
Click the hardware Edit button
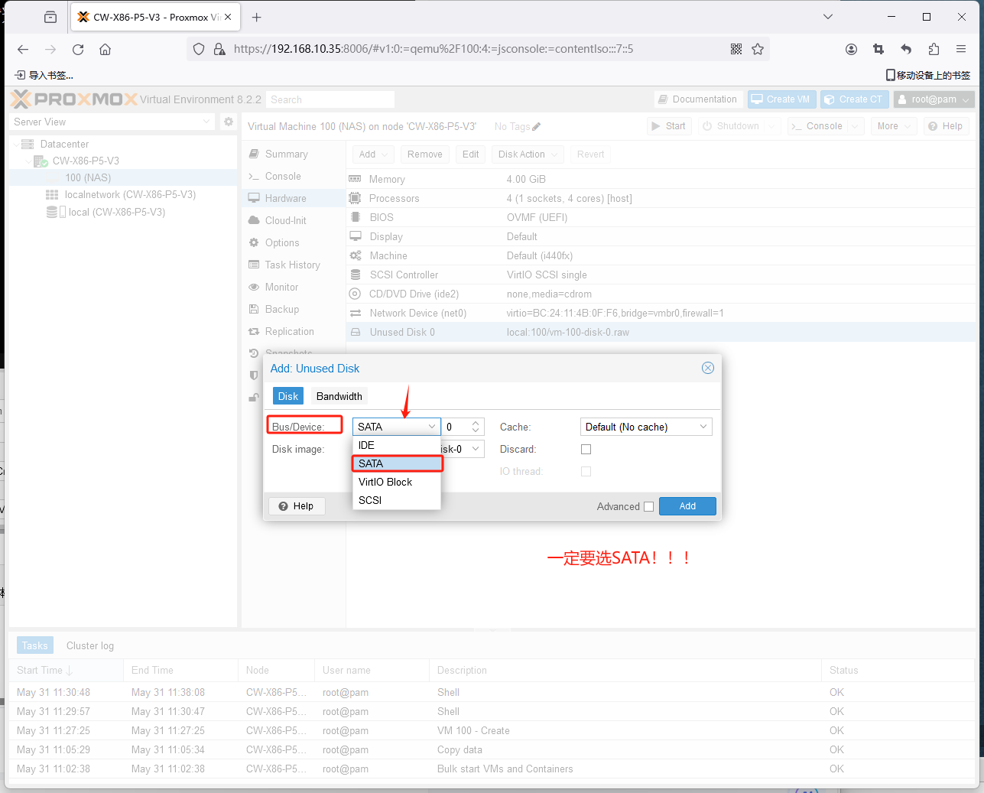470,154
